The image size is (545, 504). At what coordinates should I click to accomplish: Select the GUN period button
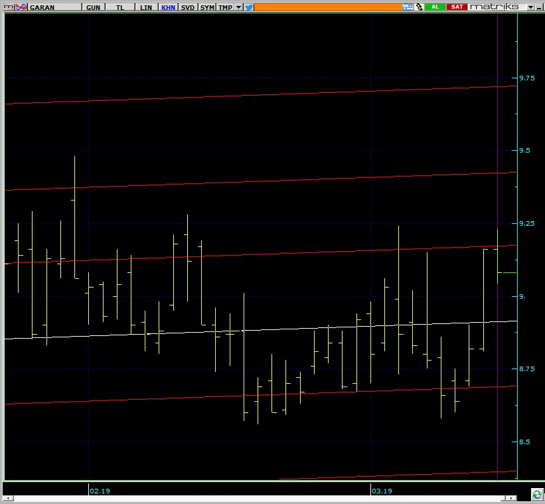click(x=93, y=7)
